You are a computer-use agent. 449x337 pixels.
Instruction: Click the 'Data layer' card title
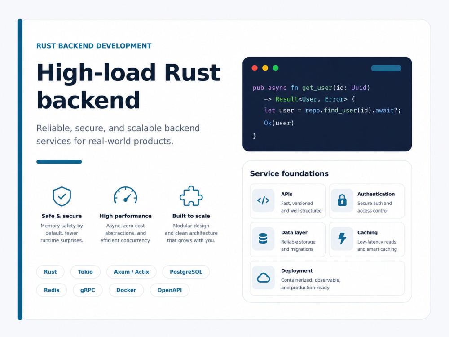tap(294, 232)
